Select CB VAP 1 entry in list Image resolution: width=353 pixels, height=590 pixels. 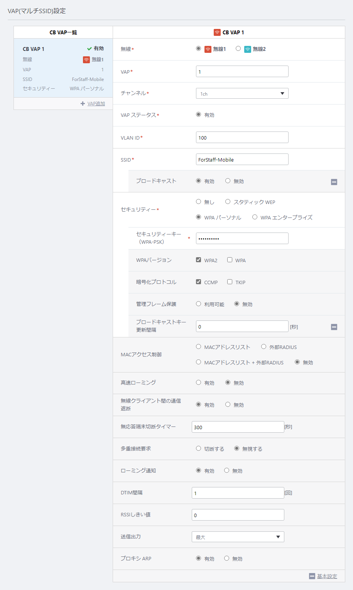pos(63,68)
